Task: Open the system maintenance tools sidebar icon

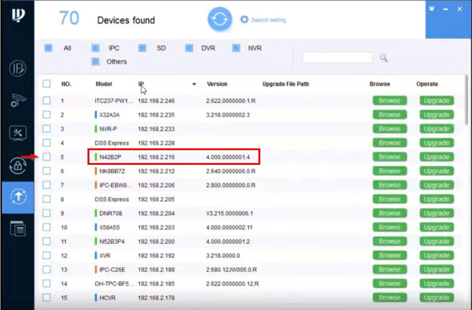Action: (18, 133)
